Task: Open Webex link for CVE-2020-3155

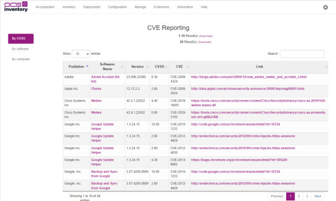Action: [96, 112]
